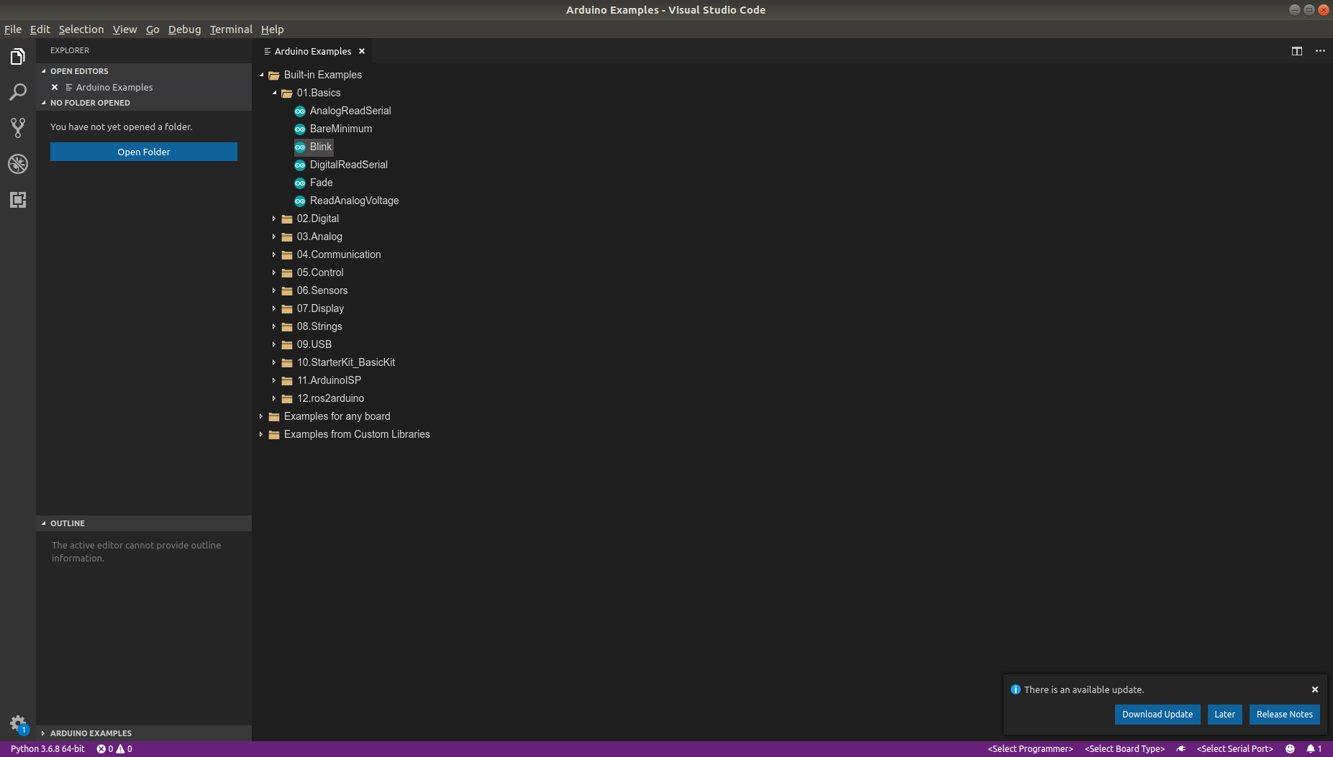Click the BareMinimum sketch icon
1333x757 pixels.
pos(300,129)
